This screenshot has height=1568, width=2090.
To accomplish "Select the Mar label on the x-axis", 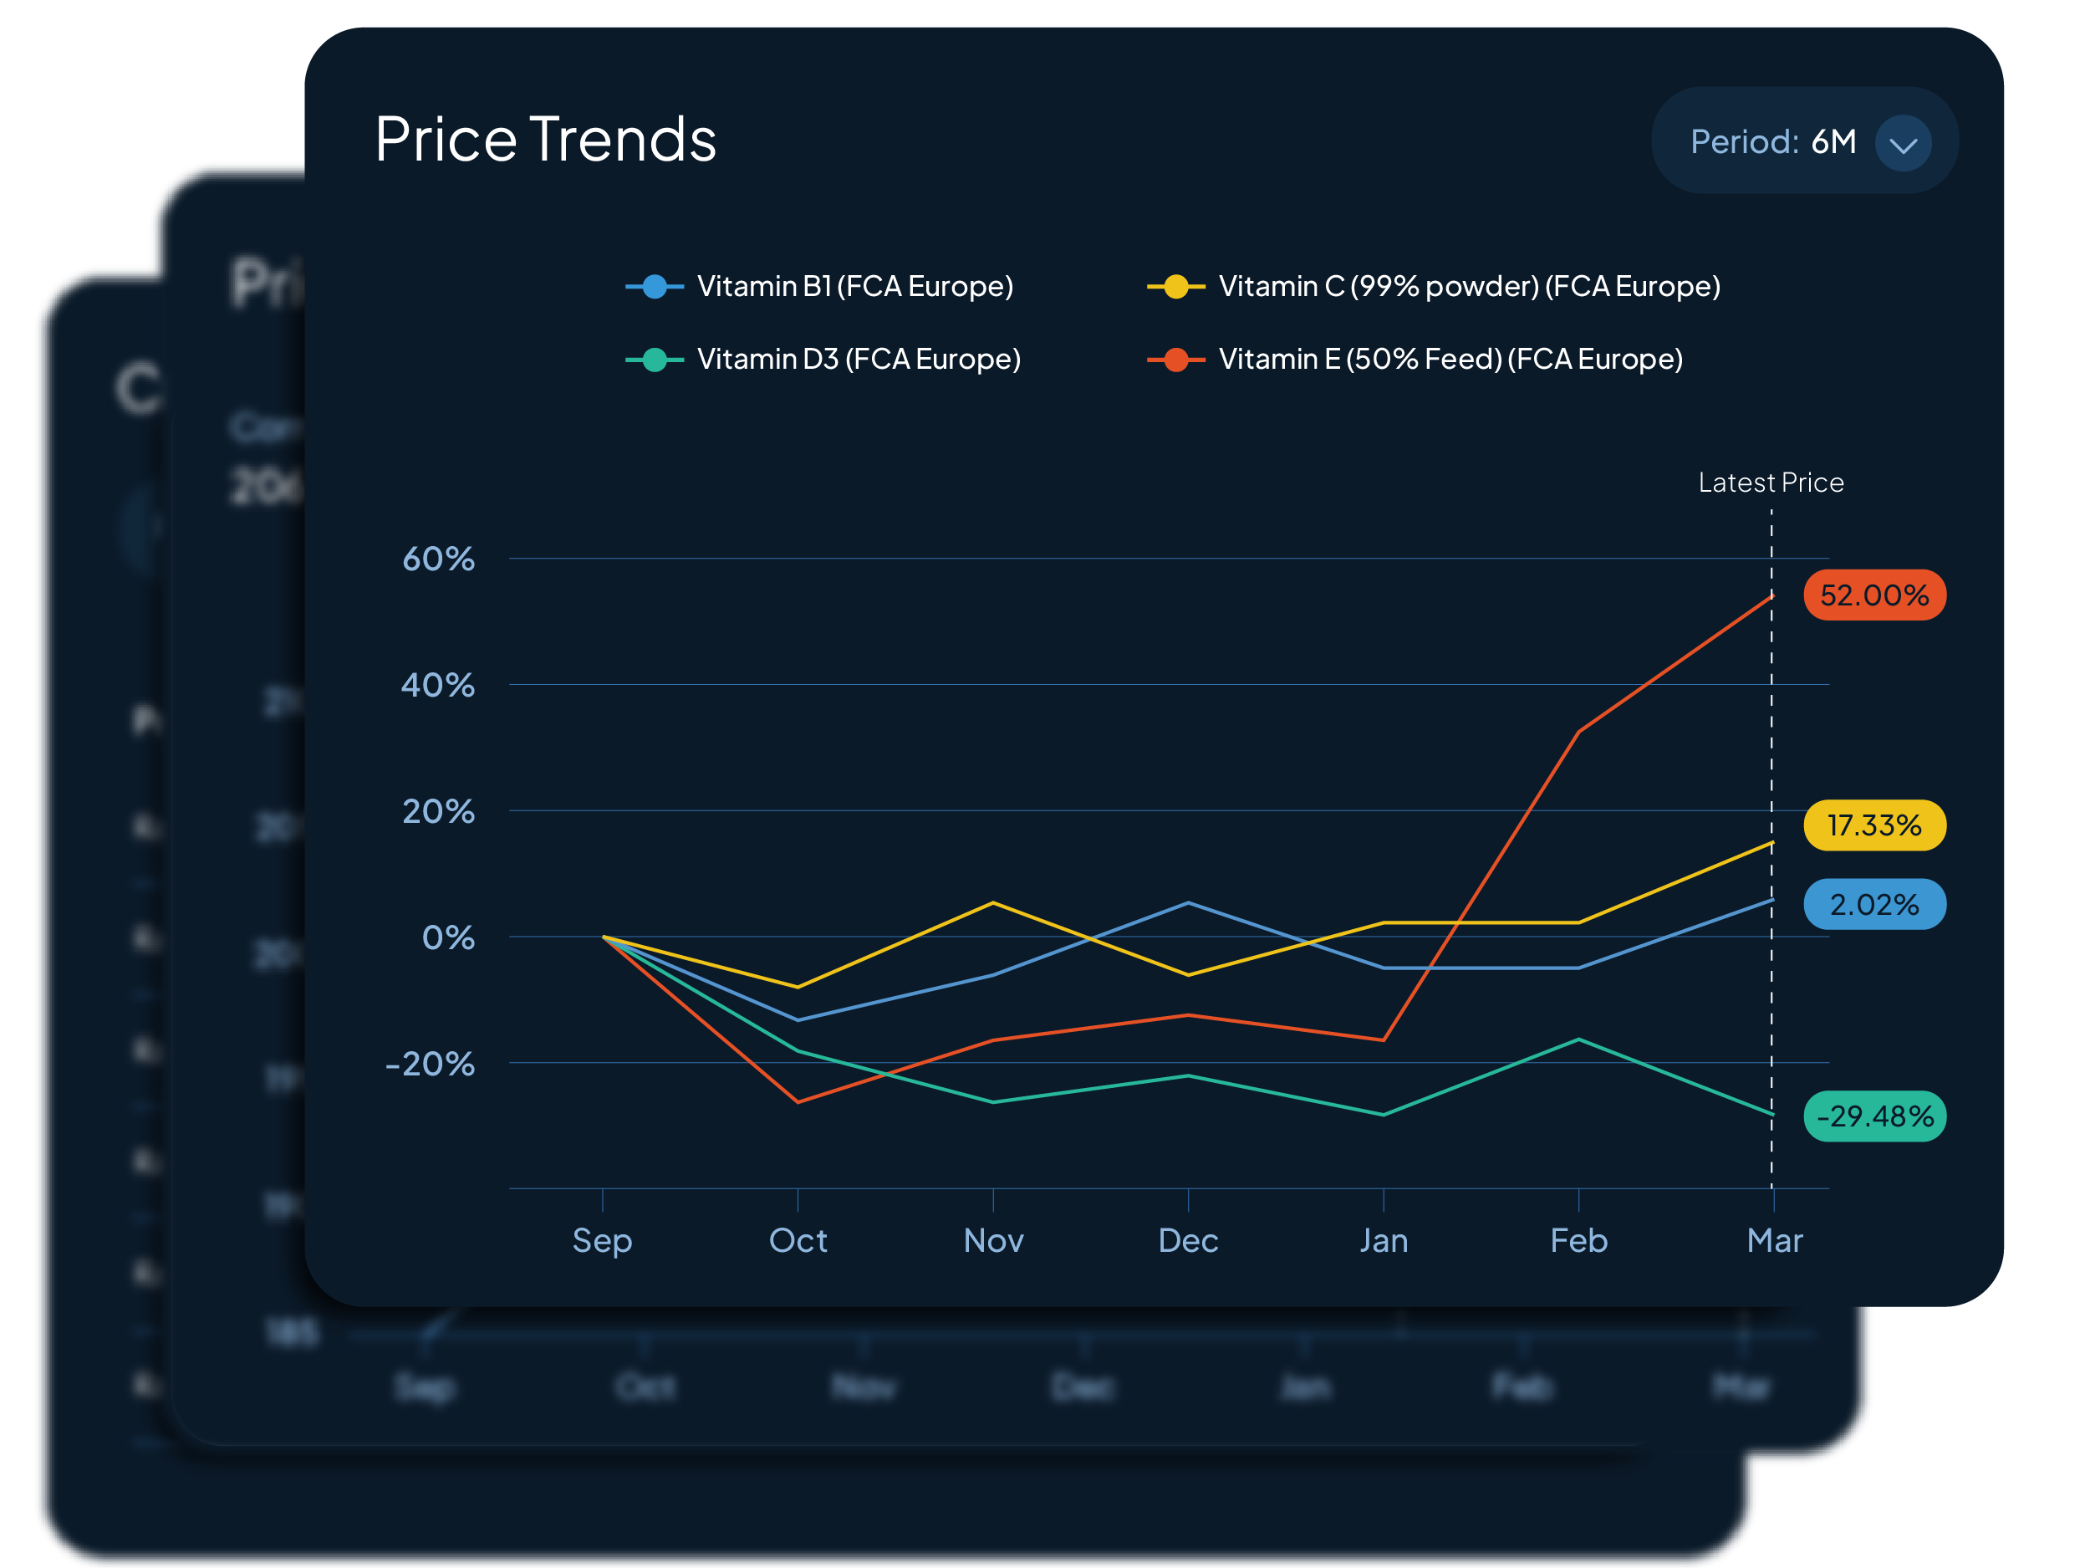I will (x=1773, y=1240).
